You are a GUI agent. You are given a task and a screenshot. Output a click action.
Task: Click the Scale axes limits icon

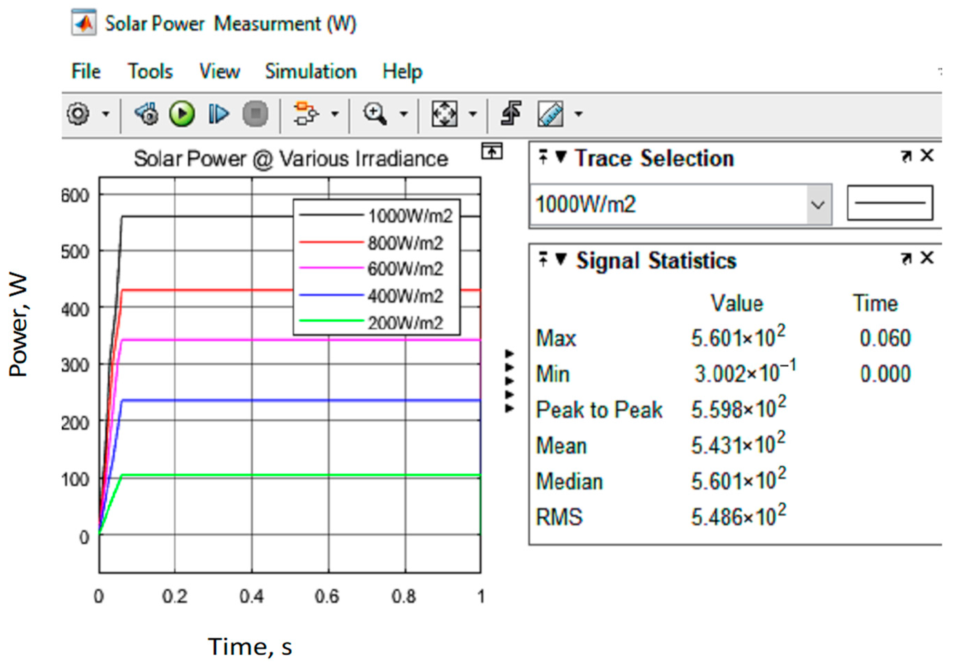pyautogui.click(x=444, y=113)
